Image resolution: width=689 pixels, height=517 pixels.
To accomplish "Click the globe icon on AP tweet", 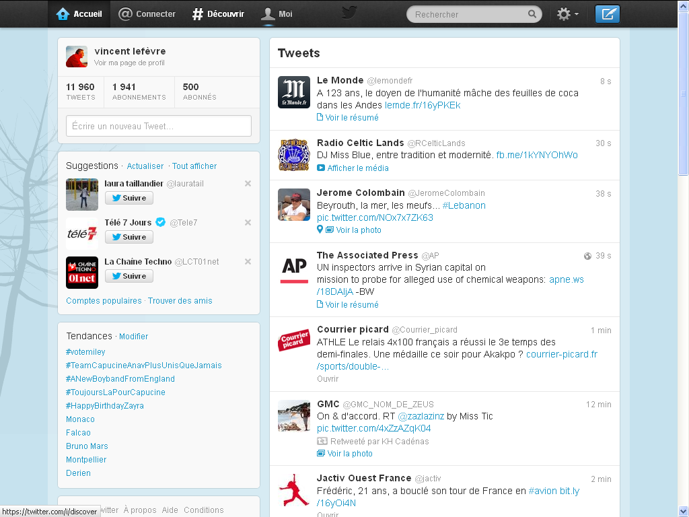I will [x=587, y=256].
